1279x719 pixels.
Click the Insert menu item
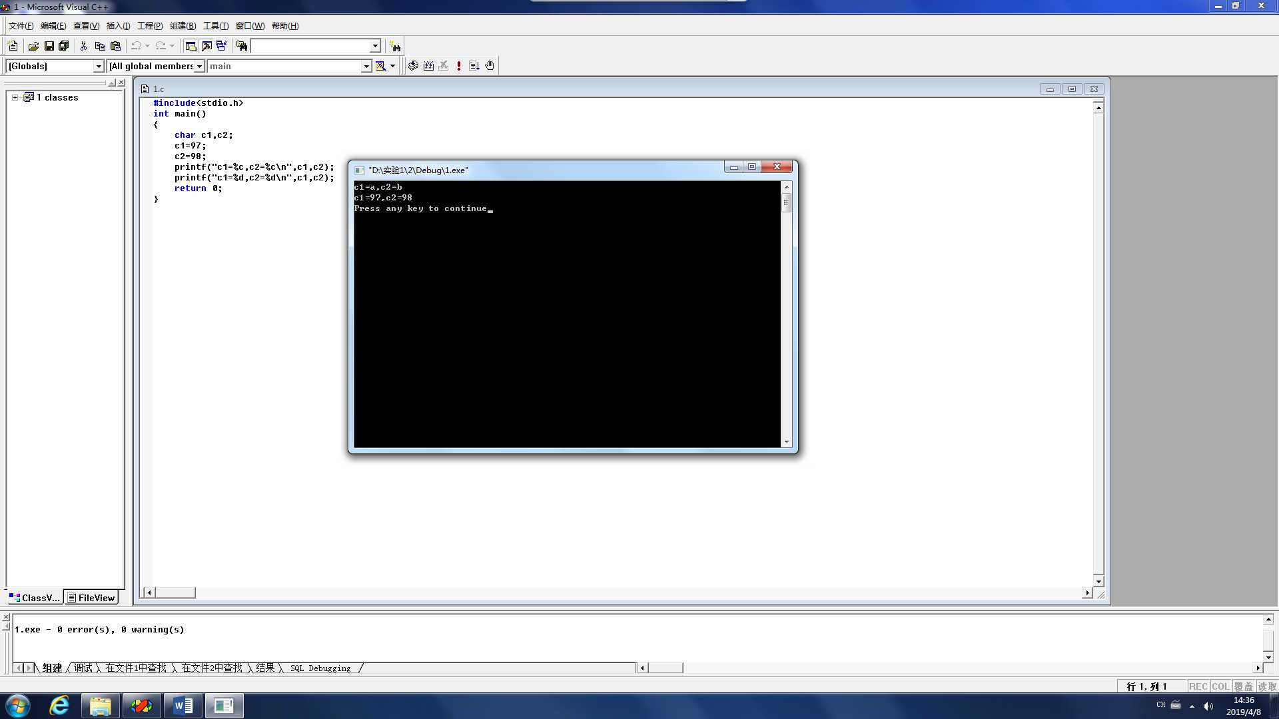(115, 25)
